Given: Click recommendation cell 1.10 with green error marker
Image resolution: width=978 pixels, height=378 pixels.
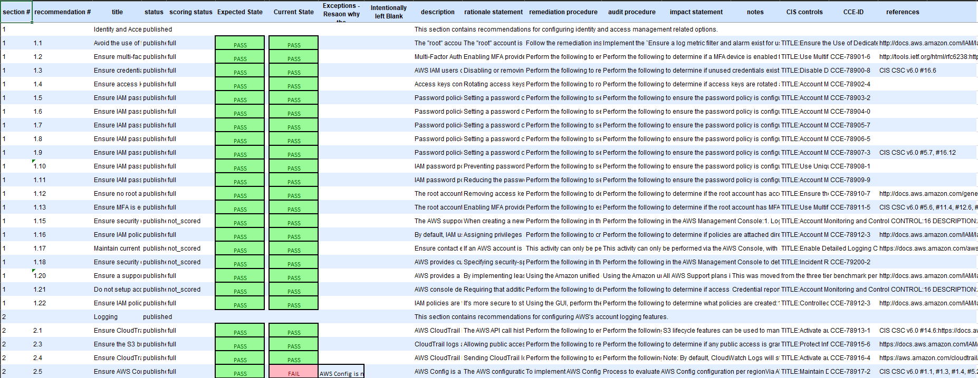Looking at the screenshot, I should 40,166.
